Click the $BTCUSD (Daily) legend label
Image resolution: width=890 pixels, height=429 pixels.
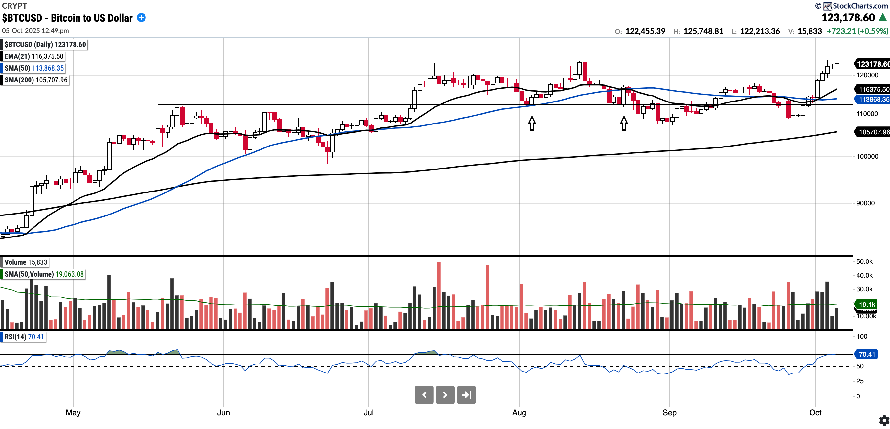pos(45,45)
